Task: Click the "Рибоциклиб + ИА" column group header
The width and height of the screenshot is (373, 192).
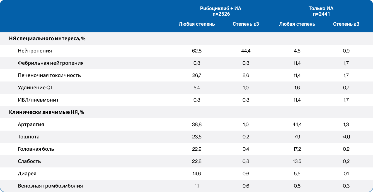Action: point(221,8)
